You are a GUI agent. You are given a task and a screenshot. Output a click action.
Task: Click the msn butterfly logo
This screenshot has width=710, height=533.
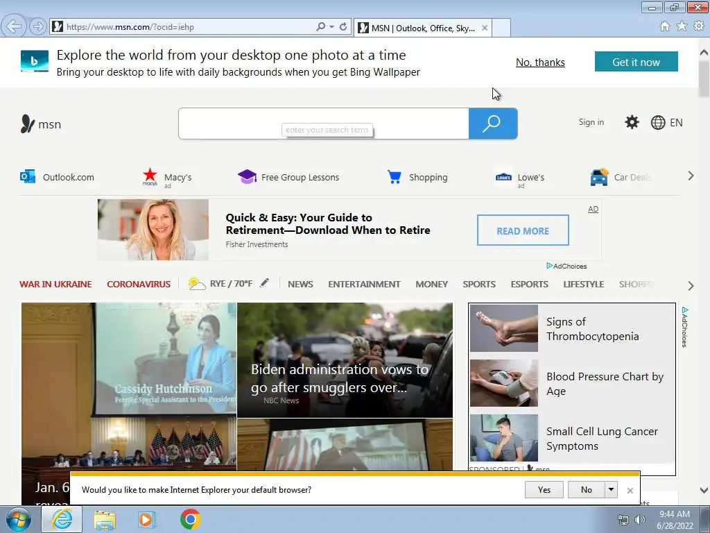[27, 124]
